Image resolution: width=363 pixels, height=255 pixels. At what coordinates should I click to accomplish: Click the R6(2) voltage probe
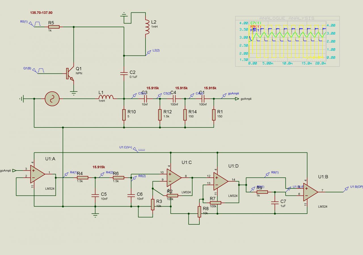click(x=134, y=178)
